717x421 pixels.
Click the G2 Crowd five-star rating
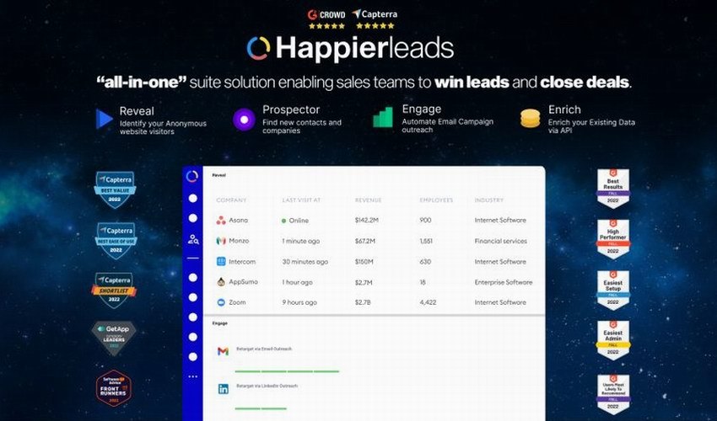click(326, 26)
